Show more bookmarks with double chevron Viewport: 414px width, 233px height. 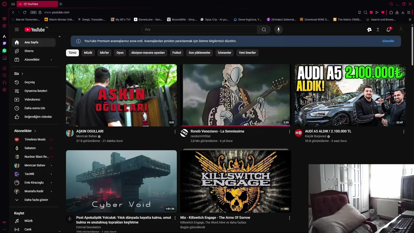click(410, 19)
